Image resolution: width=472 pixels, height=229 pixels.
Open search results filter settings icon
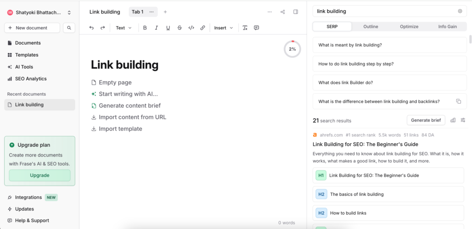tap(463, 120)
